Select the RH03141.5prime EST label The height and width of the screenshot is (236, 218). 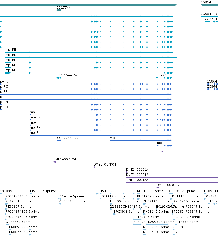[156, 201]
